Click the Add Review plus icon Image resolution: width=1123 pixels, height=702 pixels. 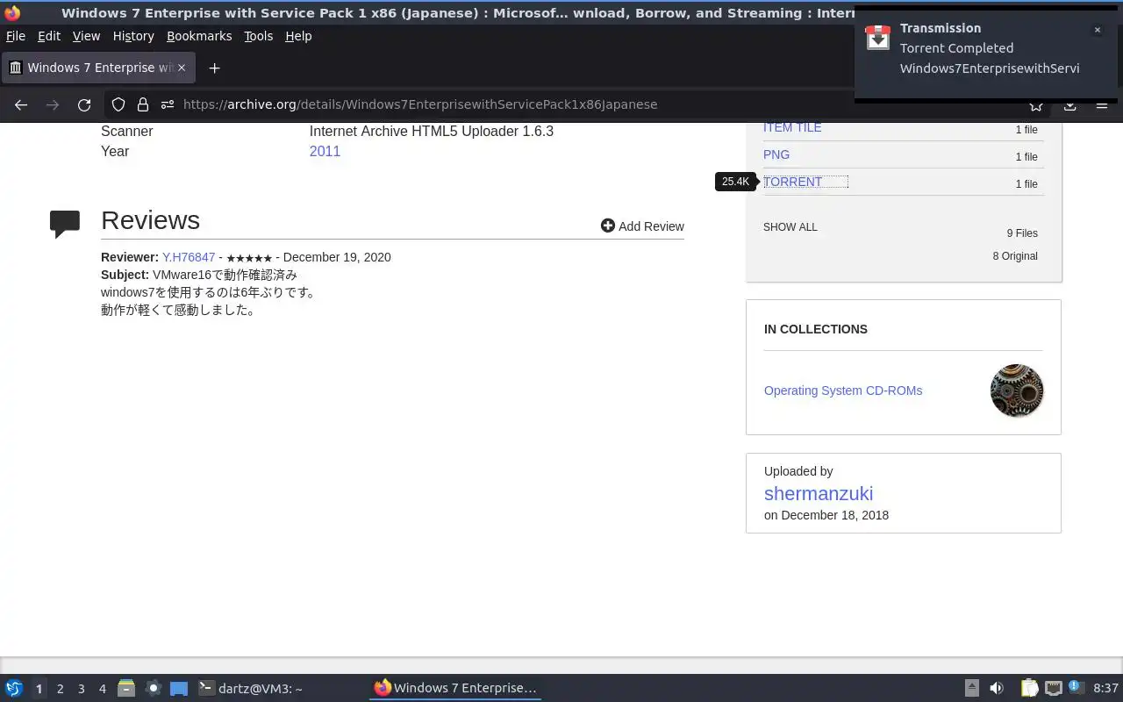[607, 226]
